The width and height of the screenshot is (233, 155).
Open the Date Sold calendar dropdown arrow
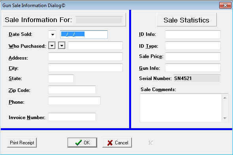coord(53,35)
